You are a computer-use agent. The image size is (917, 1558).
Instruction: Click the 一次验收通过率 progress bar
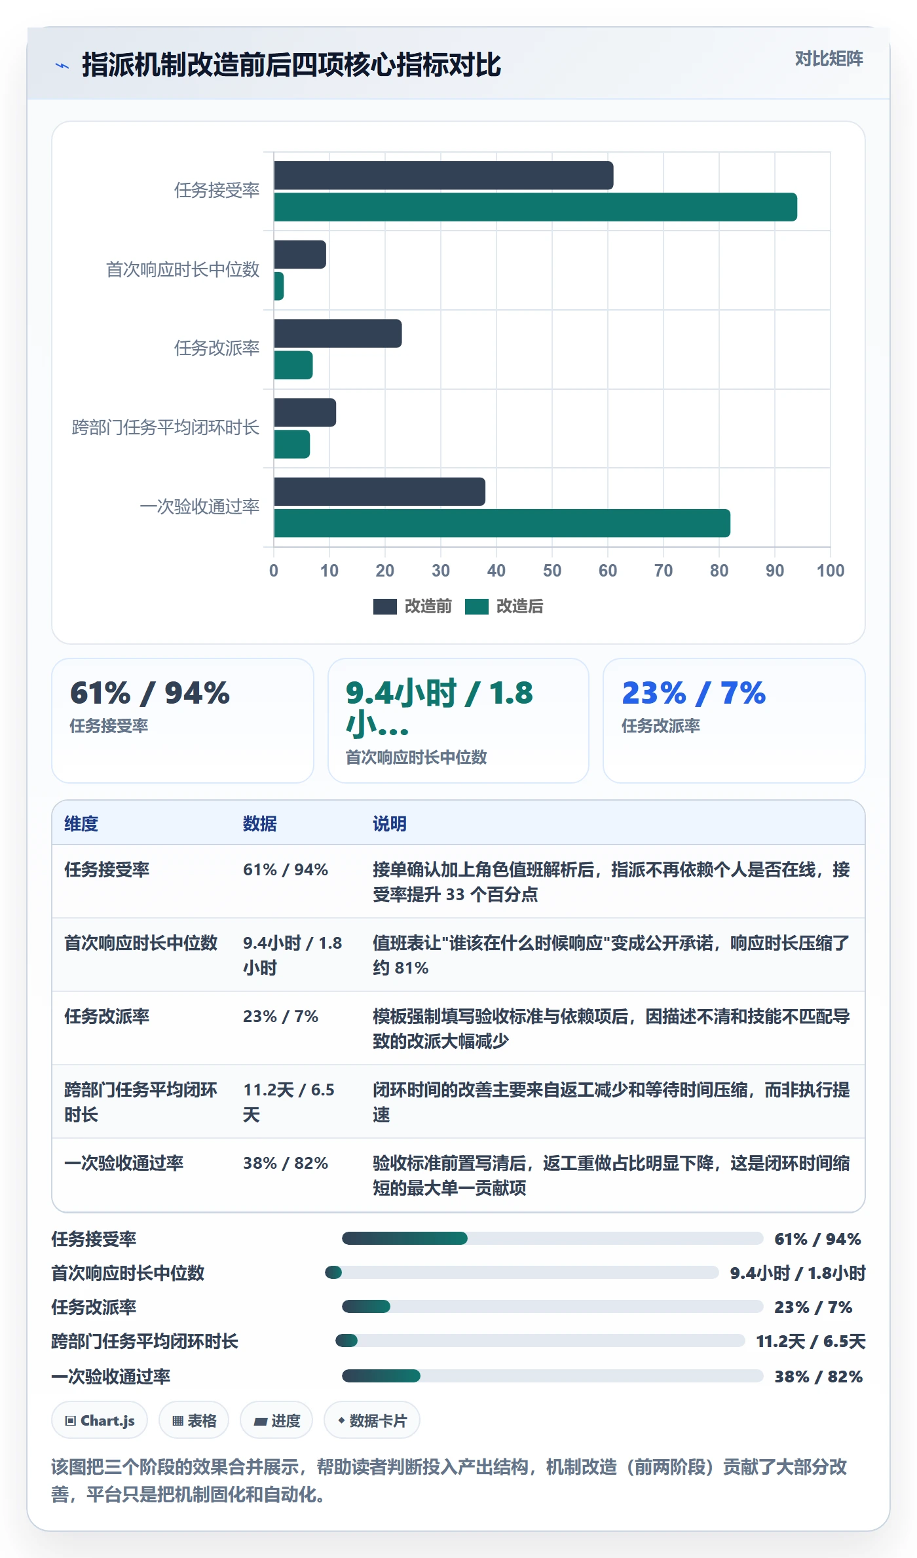pyautogui.click(x=553, y=1376)
